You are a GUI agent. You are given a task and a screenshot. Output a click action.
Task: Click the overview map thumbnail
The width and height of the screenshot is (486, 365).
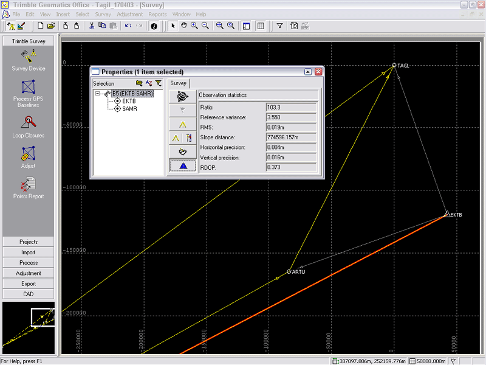pyautogui.click(x=28, y=328)
